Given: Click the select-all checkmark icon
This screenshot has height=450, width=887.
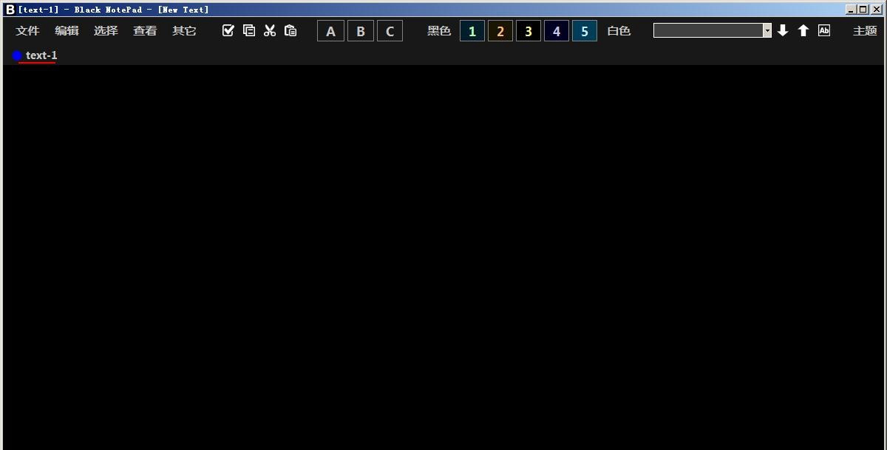Looking at the screenshot, I should (x=228, y=30).
